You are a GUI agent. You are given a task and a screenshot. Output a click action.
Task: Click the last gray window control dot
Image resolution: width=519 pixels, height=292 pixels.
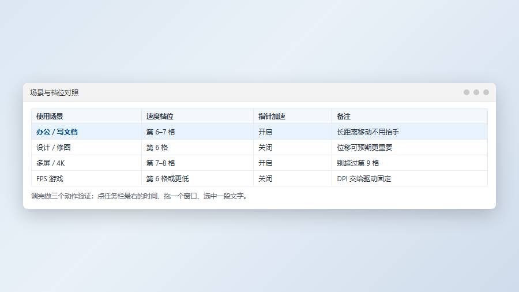coord(486,92)
